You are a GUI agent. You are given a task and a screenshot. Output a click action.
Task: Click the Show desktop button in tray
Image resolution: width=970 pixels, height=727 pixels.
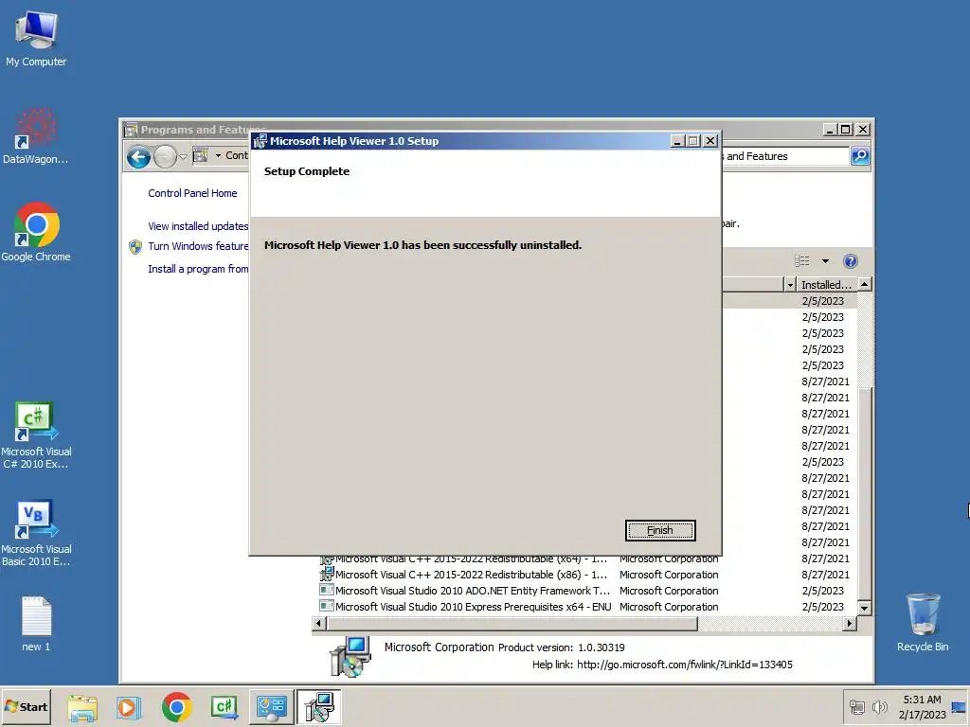[x=960, y=706]
